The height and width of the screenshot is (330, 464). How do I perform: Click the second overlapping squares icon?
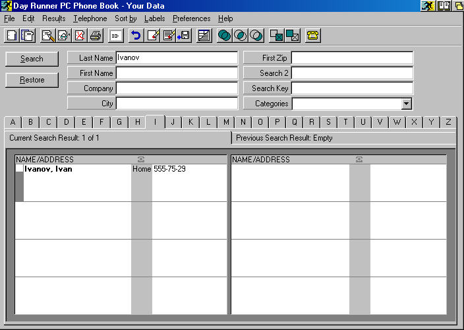click(x=293, y=36)
